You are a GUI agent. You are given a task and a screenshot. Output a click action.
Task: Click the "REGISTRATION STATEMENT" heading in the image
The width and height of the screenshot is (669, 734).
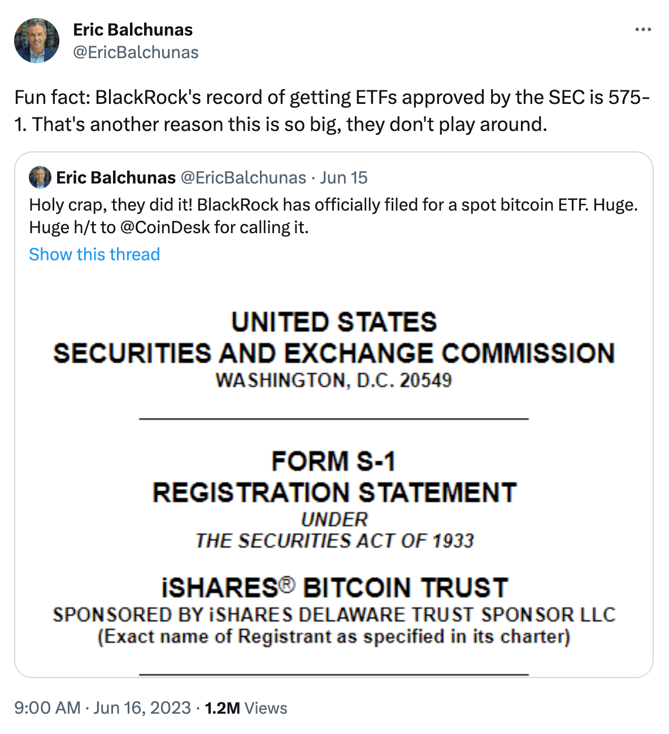click(334, 492)
